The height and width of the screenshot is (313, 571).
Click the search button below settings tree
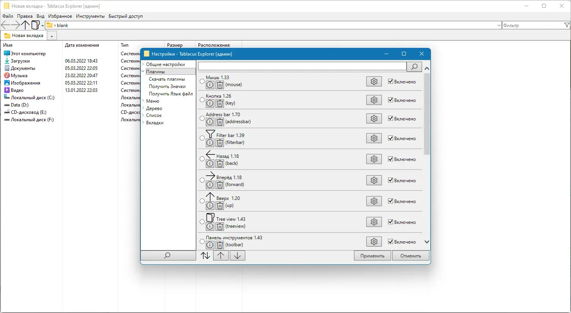[x=168, y=255]
